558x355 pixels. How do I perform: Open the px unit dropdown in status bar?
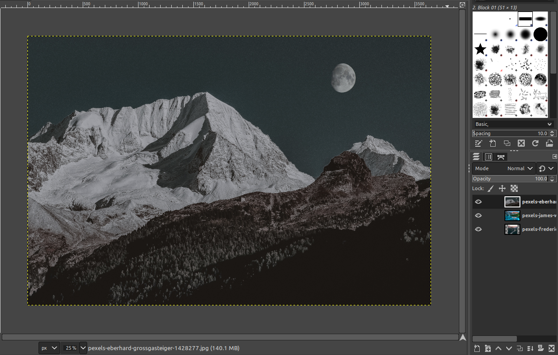pyautogui.click(x=49, y=348)
